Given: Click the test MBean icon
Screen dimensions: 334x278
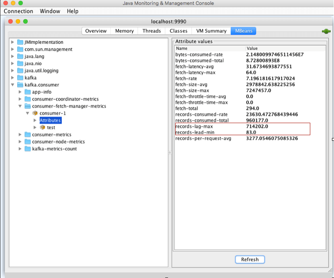Looking at the screenshot, I should pyautogui.click(x=43, y=128).
